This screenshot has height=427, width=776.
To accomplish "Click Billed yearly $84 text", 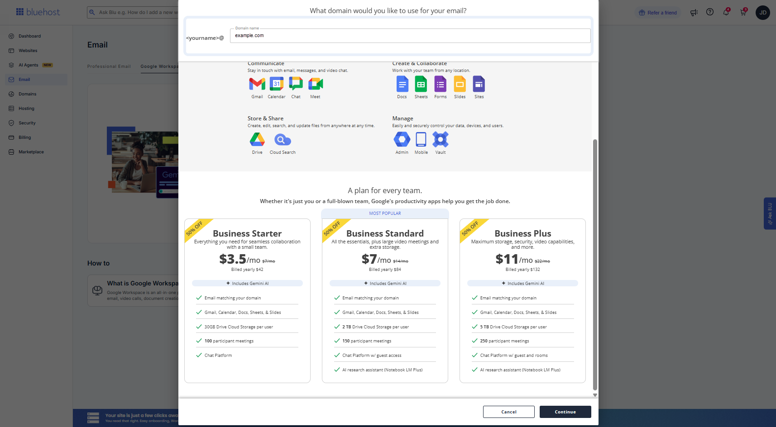I will [x=385, y=270].
